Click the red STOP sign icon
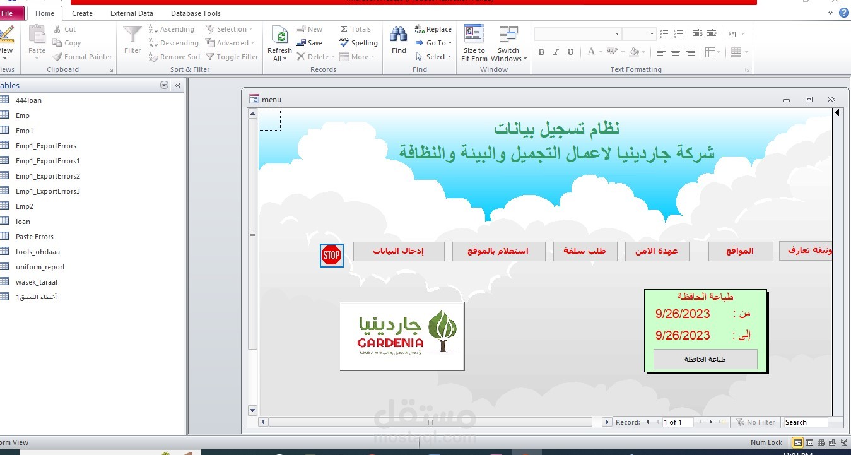The height and width of the screenshot is (455, 851). (x=331, y=255)
